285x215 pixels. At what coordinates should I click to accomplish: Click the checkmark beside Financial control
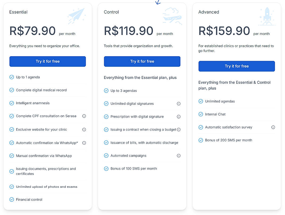[12, 199]
